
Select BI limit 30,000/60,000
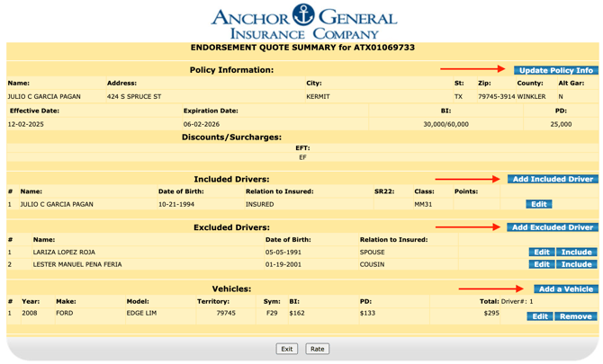[x=445, y=124]
